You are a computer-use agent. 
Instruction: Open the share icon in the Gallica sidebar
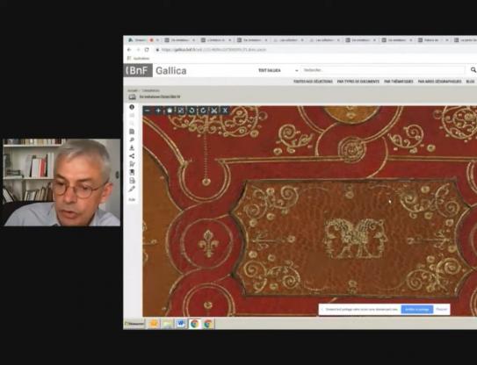132,156
